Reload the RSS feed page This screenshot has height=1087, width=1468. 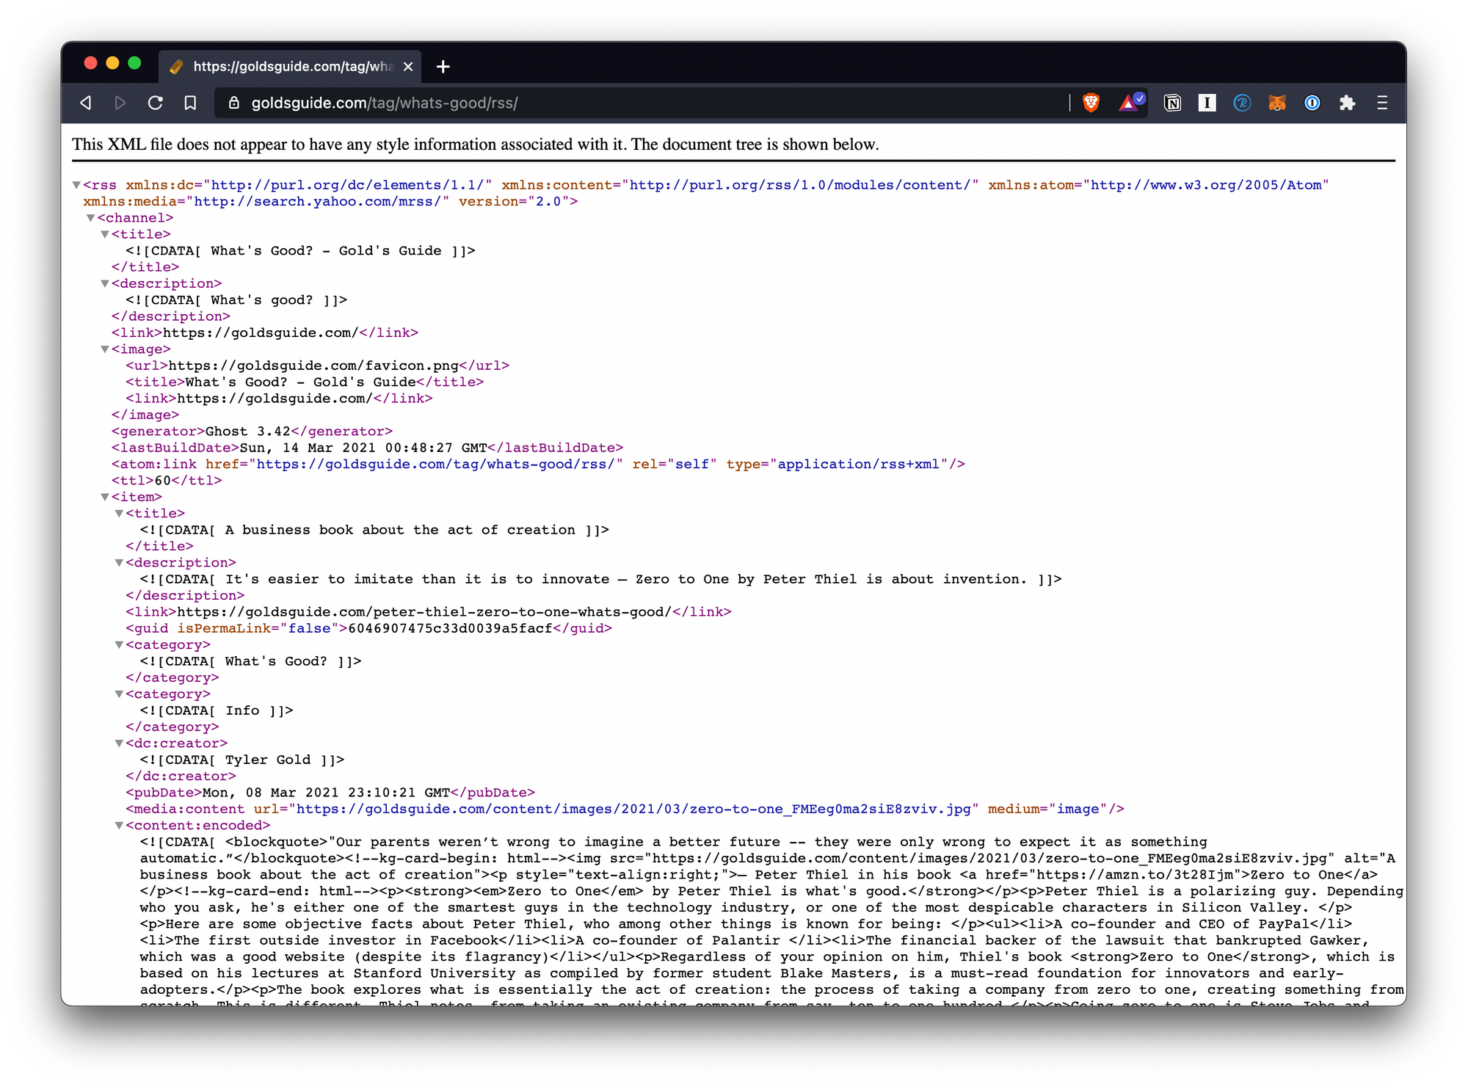(155, 103)
